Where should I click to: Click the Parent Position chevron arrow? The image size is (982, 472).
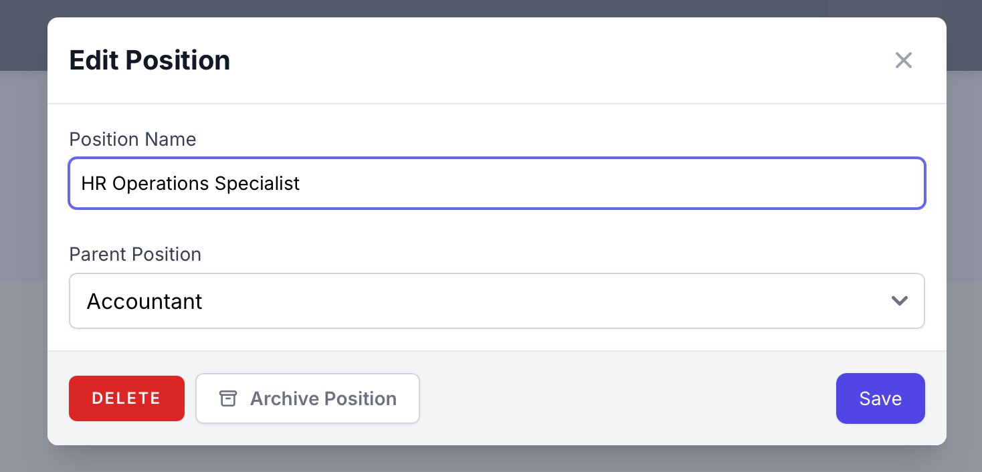[900, 301]
